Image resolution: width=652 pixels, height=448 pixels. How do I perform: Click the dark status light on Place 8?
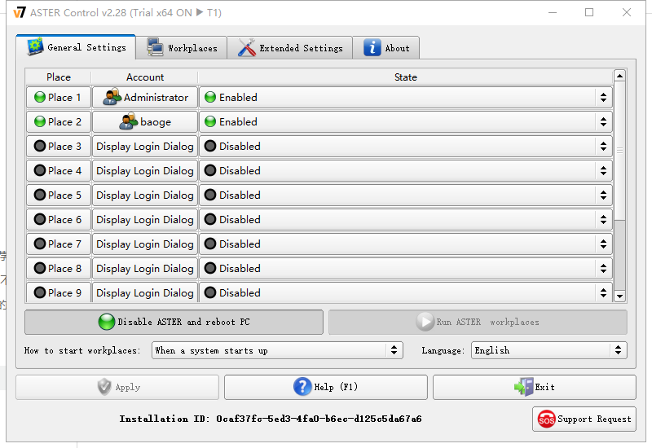[x=40, y=268]
